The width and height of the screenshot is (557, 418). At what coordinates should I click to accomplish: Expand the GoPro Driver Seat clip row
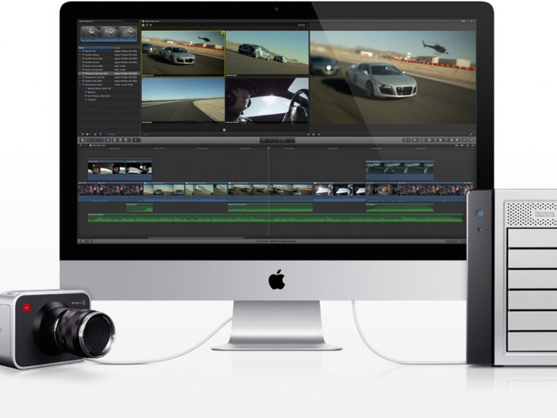[80, 66]
